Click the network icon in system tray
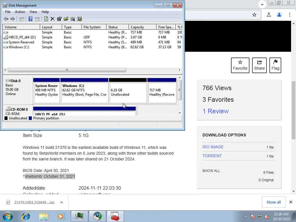Image resolution: width=296 pixels, height=222 pixels. click(x=260, y=217)
